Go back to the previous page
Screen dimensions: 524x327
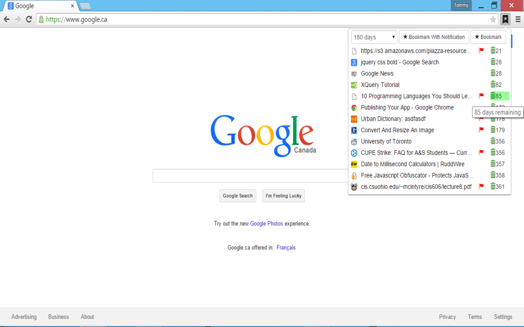7,19
